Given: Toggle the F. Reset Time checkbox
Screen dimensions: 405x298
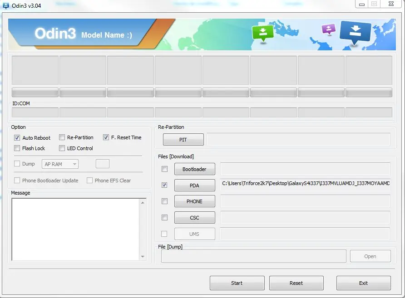Looking at the screenshot, I should tap(106, 137).
